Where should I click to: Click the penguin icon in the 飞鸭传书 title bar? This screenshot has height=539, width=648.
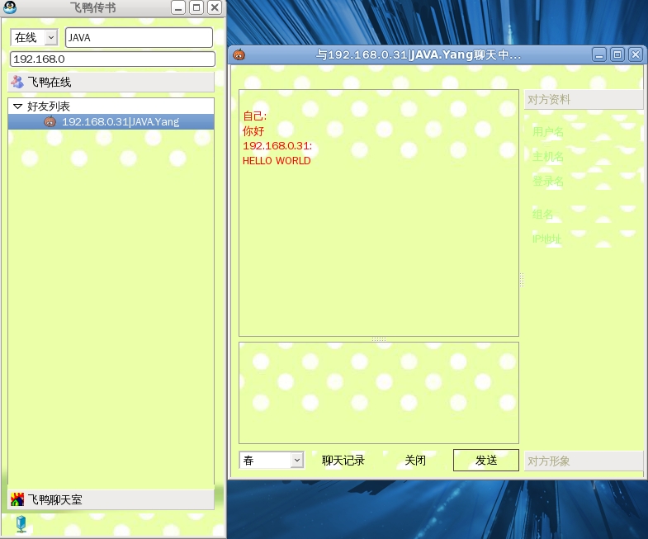(10, 7)
